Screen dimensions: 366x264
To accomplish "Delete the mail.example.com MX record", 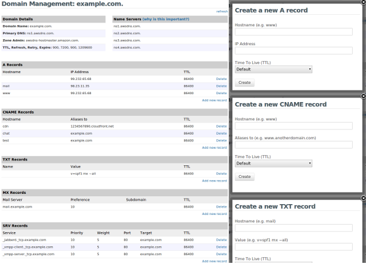I will click(221, 207).
